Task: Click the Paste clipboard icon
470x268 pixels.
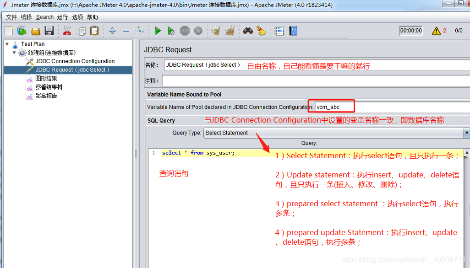Action: tap(94, 31)
